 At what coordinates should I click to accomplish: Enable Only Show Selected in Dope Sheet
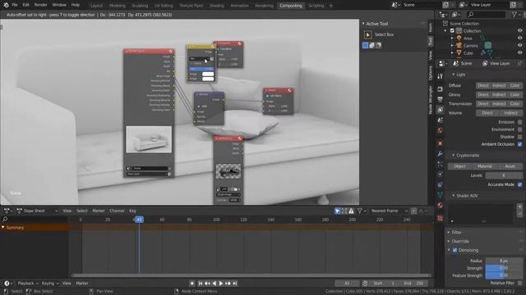pos(338,211)
